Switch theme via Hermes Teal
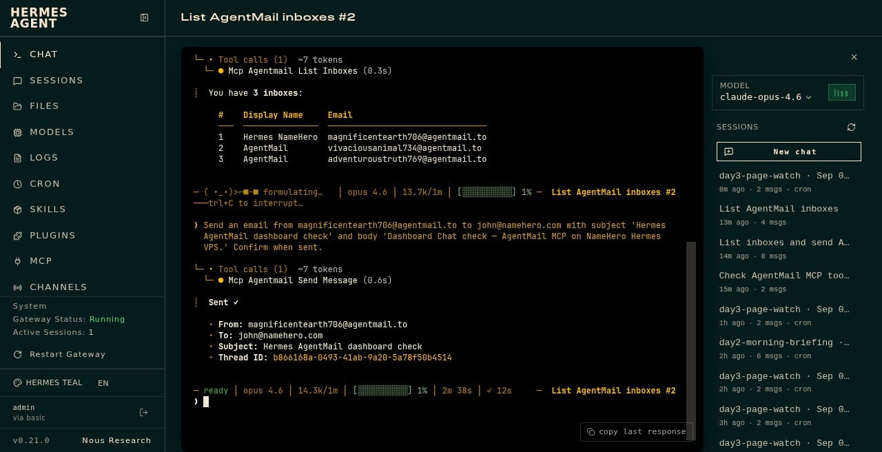Screen dimensions: 882x452 (x=48, y=382)
